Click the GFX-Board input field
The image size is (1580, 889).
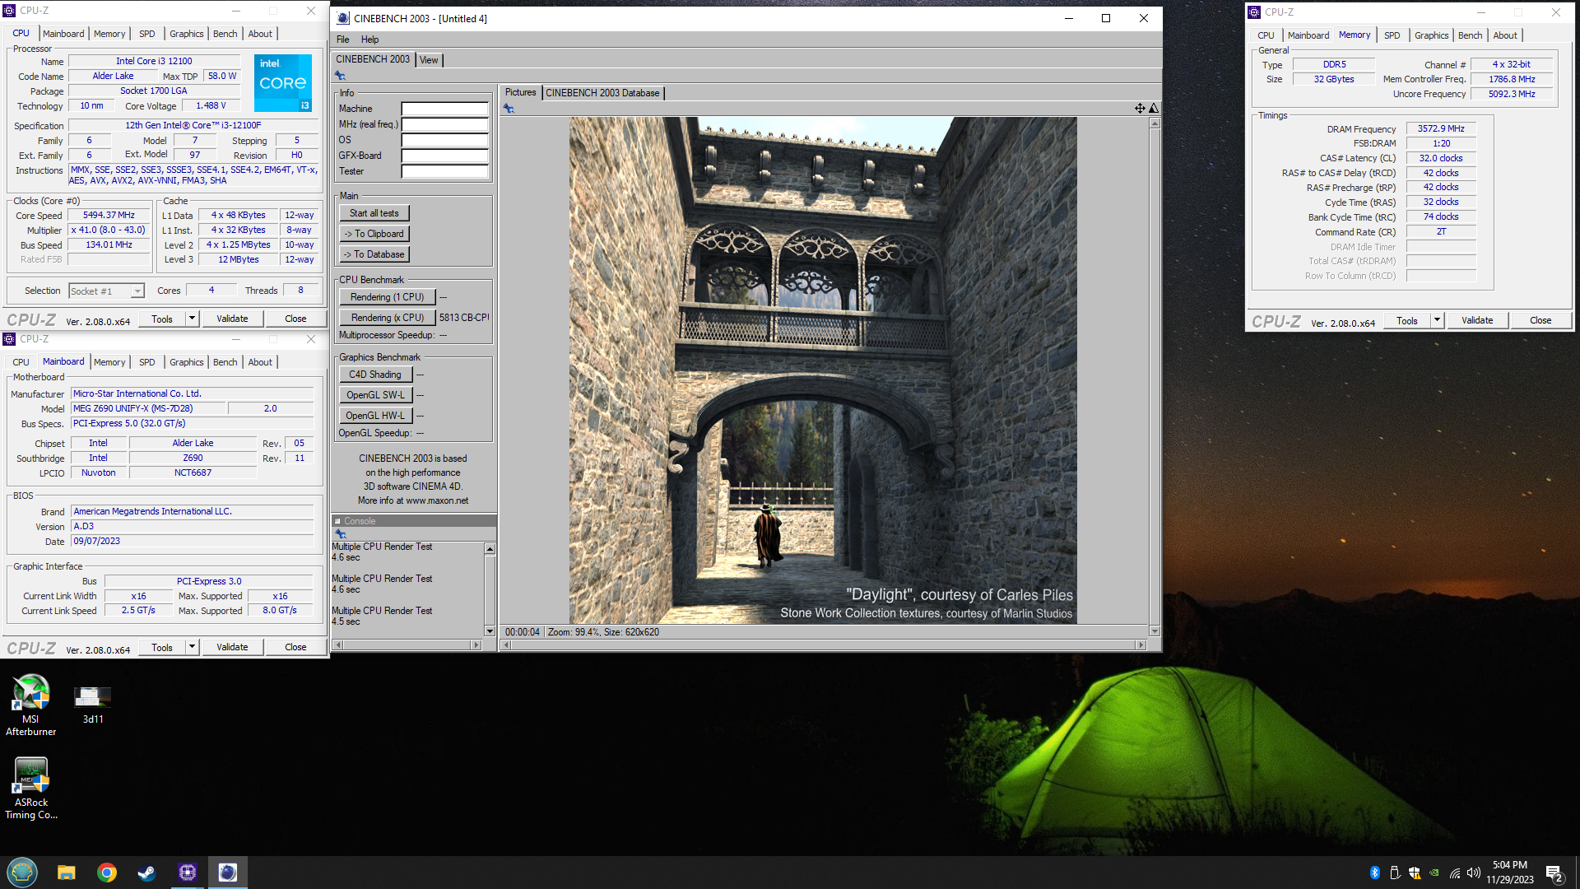[x=444, y=156]
